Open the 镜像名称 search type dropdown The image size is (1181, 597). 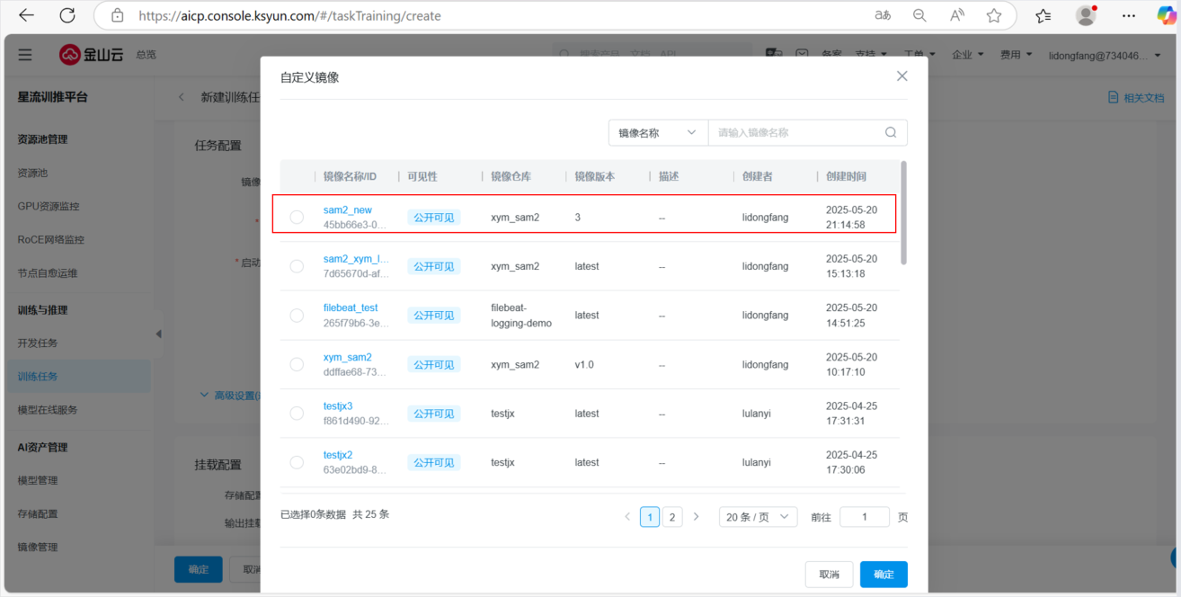click(x=657, y=133)
